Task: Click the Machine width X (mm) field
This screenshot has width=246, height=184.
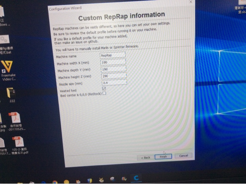Action: point(113,62)
